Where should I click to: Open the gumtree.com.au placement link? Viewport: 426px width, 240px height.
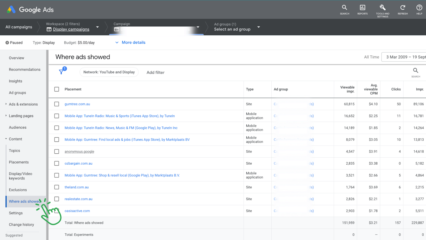[77, 104]
